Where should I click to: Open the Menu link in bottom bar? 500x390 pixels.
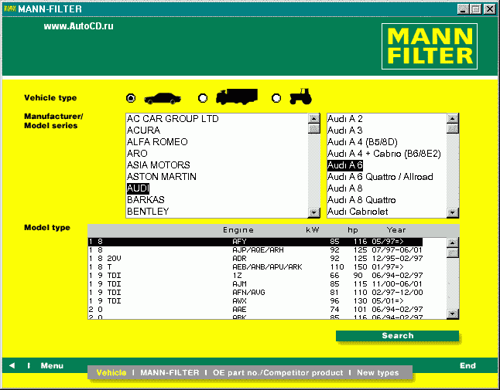coord(52,366)
